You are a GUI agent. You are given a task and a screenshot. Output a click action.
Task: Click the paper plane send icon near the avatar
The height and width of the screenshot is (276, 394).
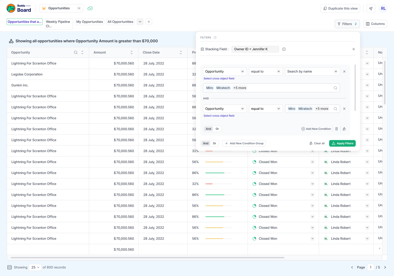(371, 8)
